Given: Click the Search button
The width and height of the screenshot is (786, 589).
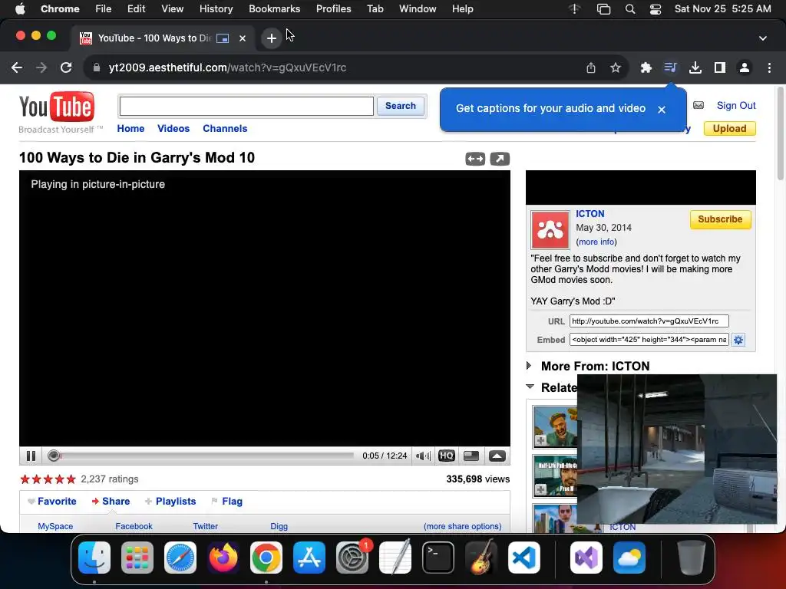Looking at the screenshot, I should coord(400,106).
